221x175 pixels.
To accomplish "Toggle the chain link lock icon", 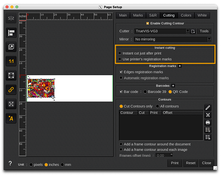I will [x=11, y=90].
